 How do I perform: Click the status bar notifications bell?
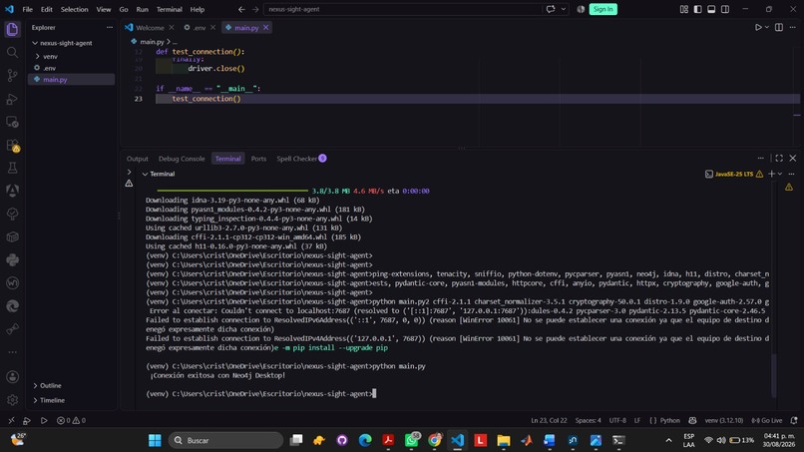794,420
